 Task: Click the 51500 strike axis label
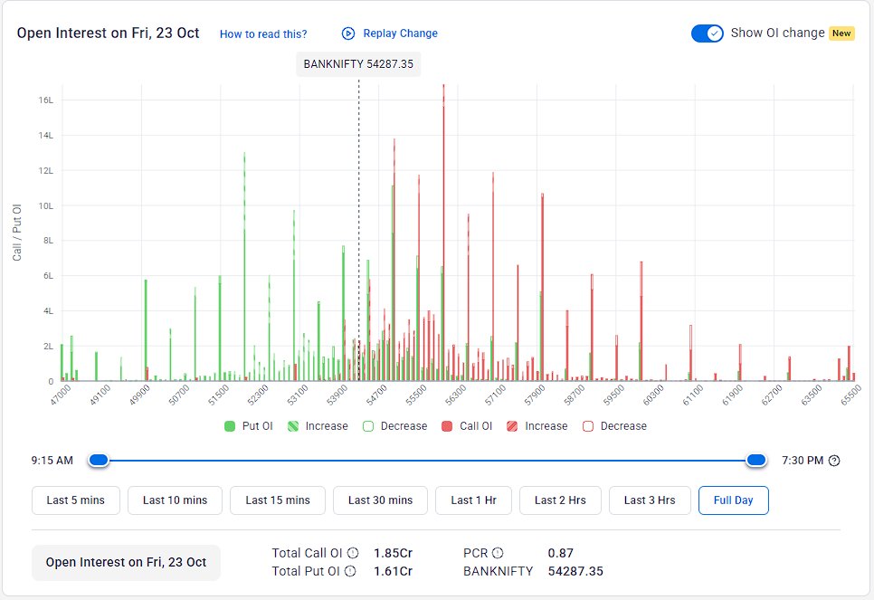[219, 395]
